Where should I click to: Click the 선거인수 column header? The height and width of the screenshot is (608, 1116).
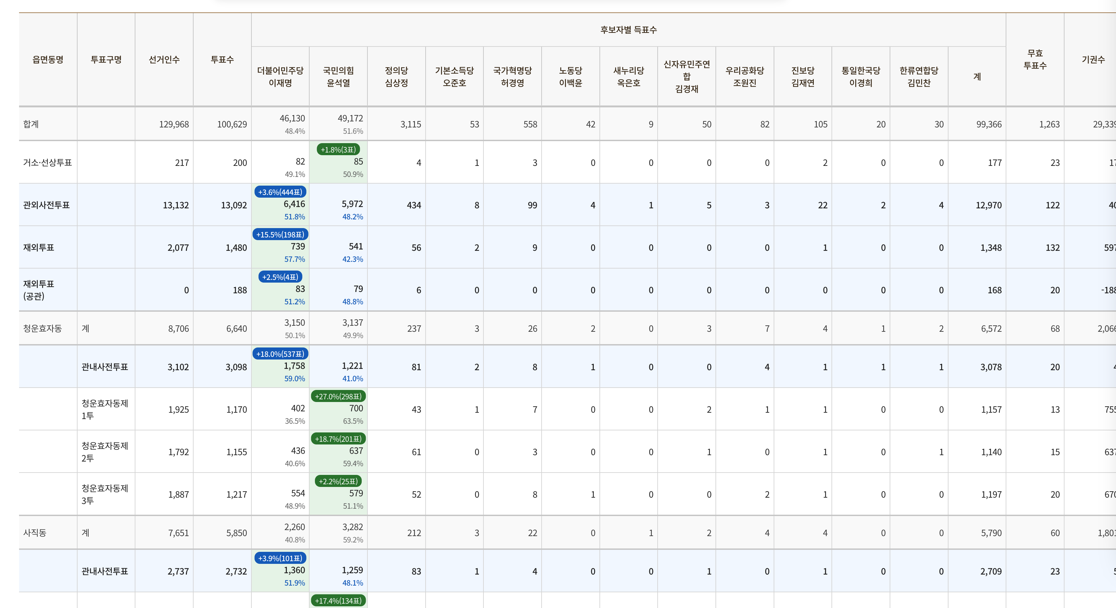(164, 60)
